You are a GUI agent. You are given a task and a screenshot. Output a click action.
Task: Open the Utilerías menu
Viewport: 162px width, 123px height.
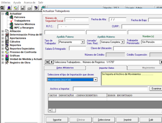pyautogui.click(x=6, y=2)
